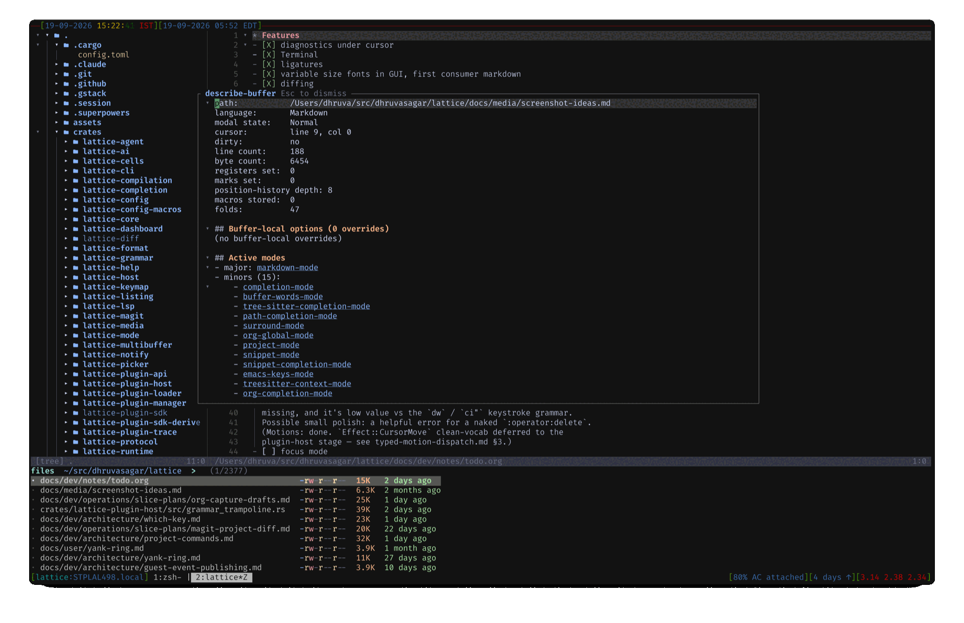Collapse the 'Active modes' section arrow
The image size is (964, 623).
click(x=207, y=258)
